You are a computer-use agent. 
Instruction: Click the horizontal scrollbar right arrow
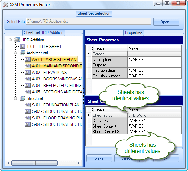pyautogui.click(x=78, y=163)
